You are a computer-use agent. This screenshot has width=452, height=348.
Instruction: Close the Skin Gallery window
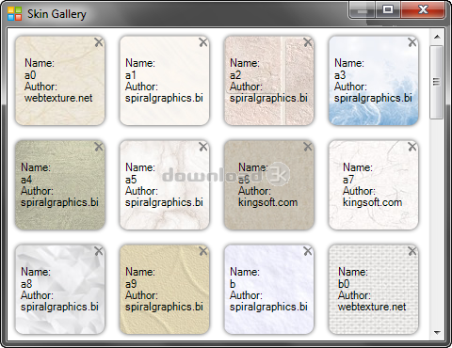point(423,9)
